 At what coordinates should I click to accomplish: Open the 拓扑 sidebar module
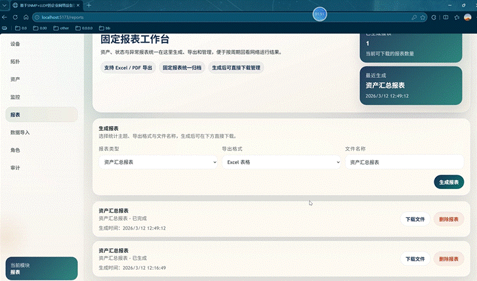(41, 62)
